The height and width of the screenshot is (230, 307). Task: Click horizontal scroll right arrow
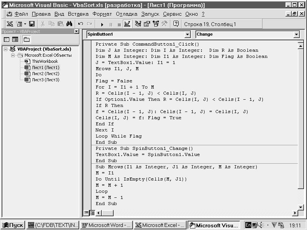coord(295,213)
